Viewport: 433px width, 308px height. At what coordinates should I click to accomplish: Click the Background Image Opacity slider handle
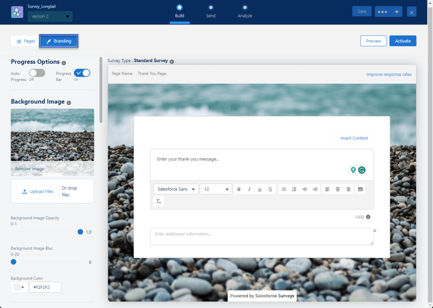pos(80,232)
